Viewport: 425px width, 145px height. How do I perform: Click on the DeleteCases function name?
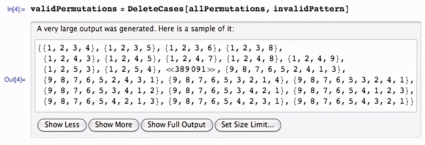157,9
